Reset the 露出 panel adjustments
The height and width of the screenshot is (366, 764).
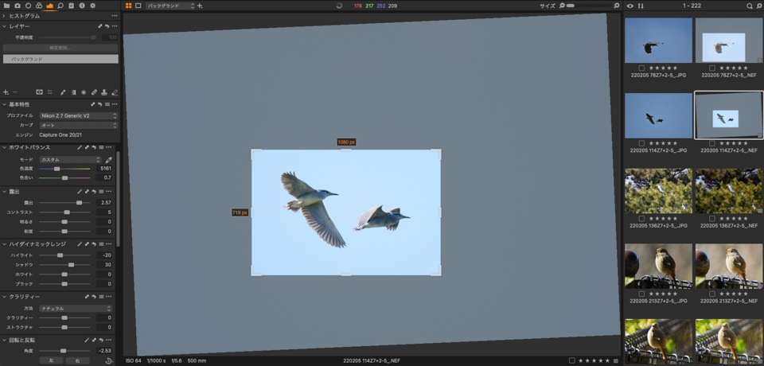pyautogui.click(x=94, y=192)
